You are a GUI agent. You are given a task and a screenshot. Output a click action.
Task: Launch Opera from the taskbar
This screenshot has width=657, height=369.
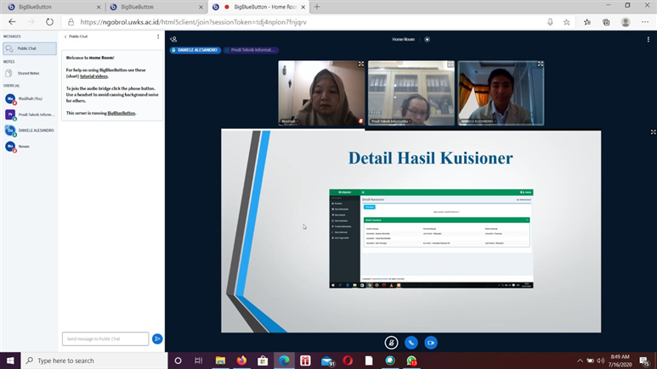tap(348, 361)
